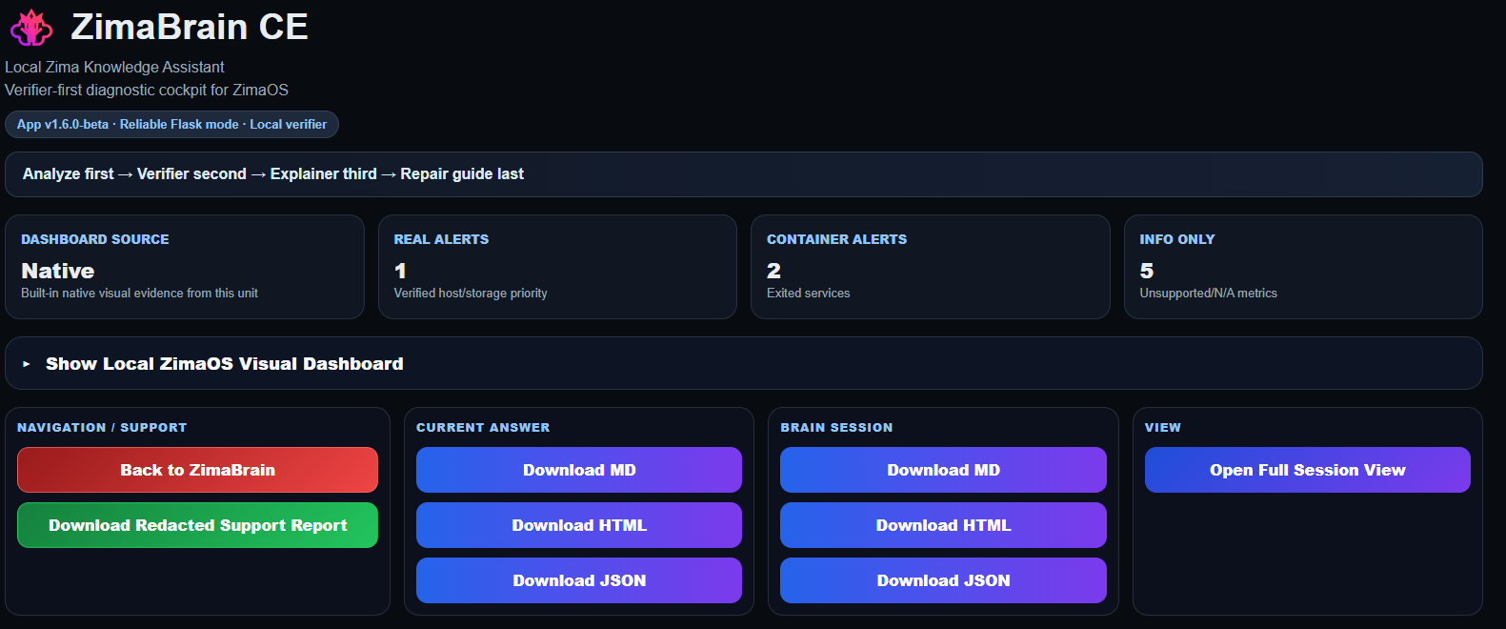
Task: Expand Show Local ZimaOS Visual Dashboard
Action: (x=743, y=363)
